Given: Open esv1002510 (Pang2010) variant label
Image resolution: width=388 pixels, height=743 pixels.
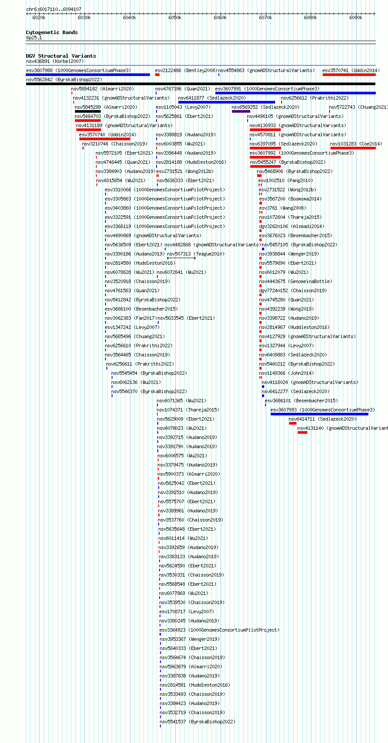Looking at the screenshot, I should 286,180.
